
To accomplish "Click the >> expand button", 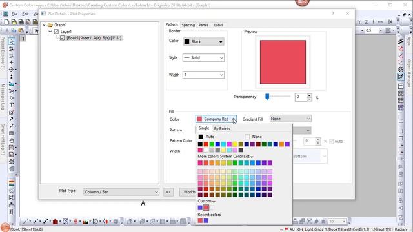I will [x=168, y=192].
